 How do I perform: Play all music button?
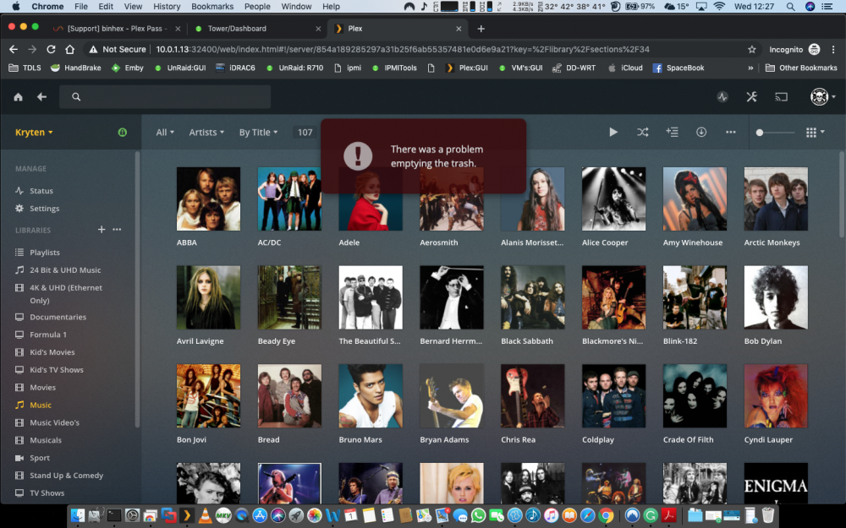click(x=613, y=132)
